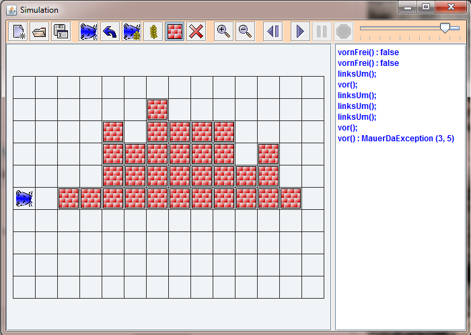Select the place grain tool
The width and height of the screenshot is (471, 335).
[153, 31]
